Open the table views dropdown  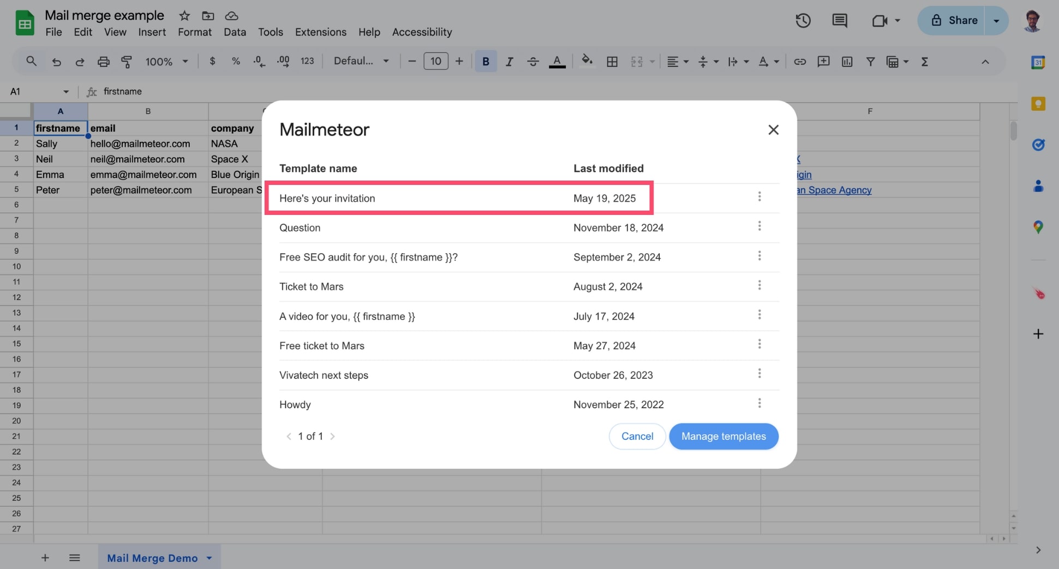pos(897,62)
